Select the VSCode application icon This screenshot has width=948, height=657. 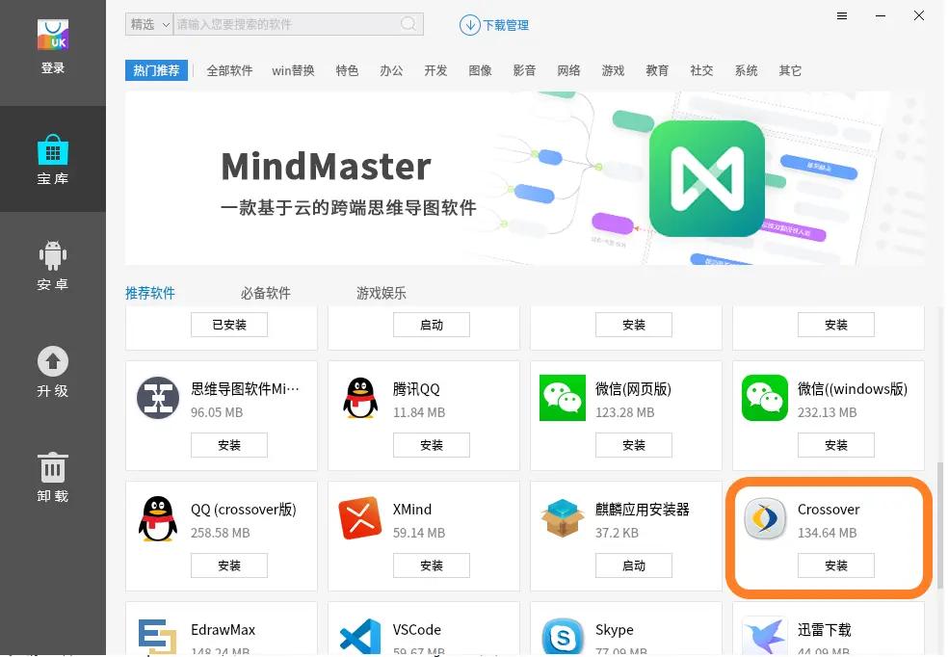click(x=360, y=636)
